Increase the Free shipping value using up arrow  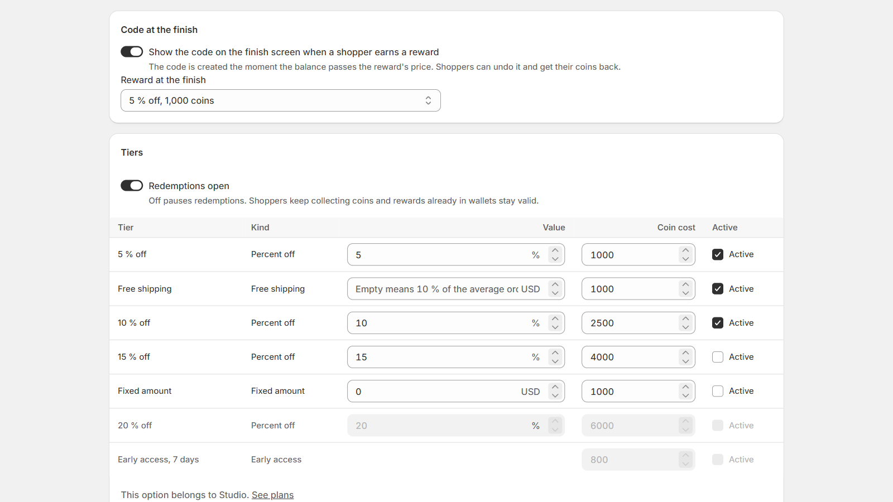pyautogui.click(x=555, y=284)
